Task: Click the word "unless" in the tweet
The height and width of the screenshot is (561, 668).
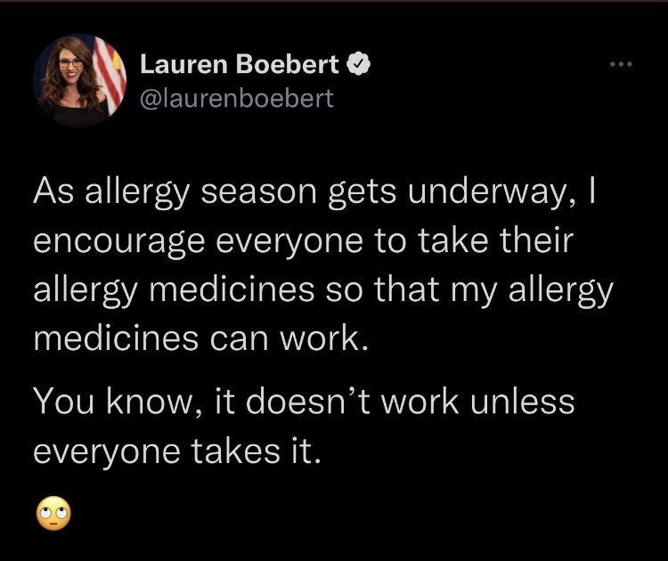Action: click(x=523, y=401)
